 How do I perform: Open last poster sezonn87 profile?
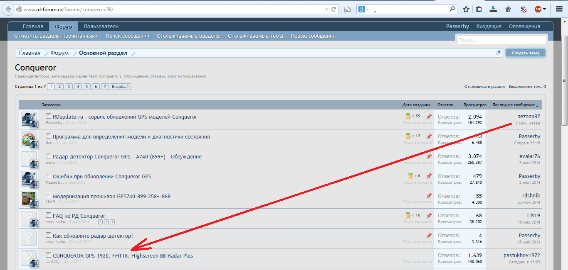coord(529,117)
